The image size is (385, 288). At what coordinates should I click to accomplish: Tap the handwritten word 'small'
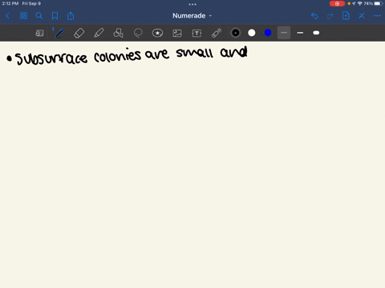tap(195, 52)
